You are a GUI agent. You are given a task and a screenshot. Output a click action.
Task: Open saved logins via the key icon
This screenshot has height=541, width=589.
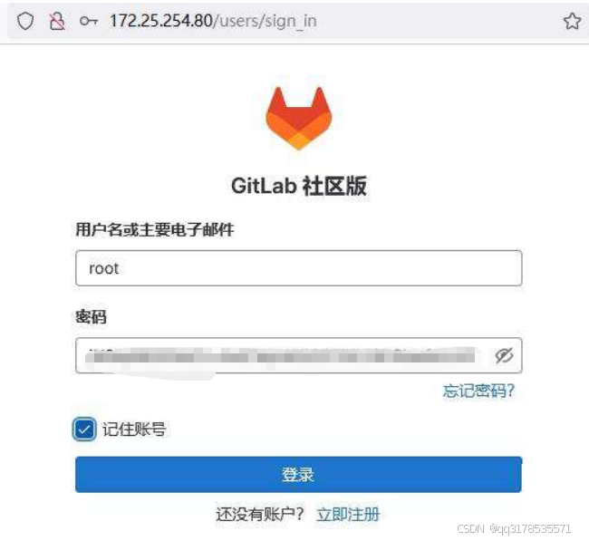[x=89, y=21]
